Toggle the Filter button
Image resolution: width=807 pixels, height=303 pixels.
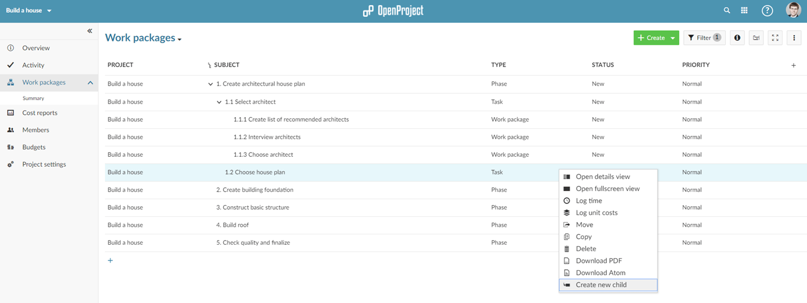click(x=704, y=38)
